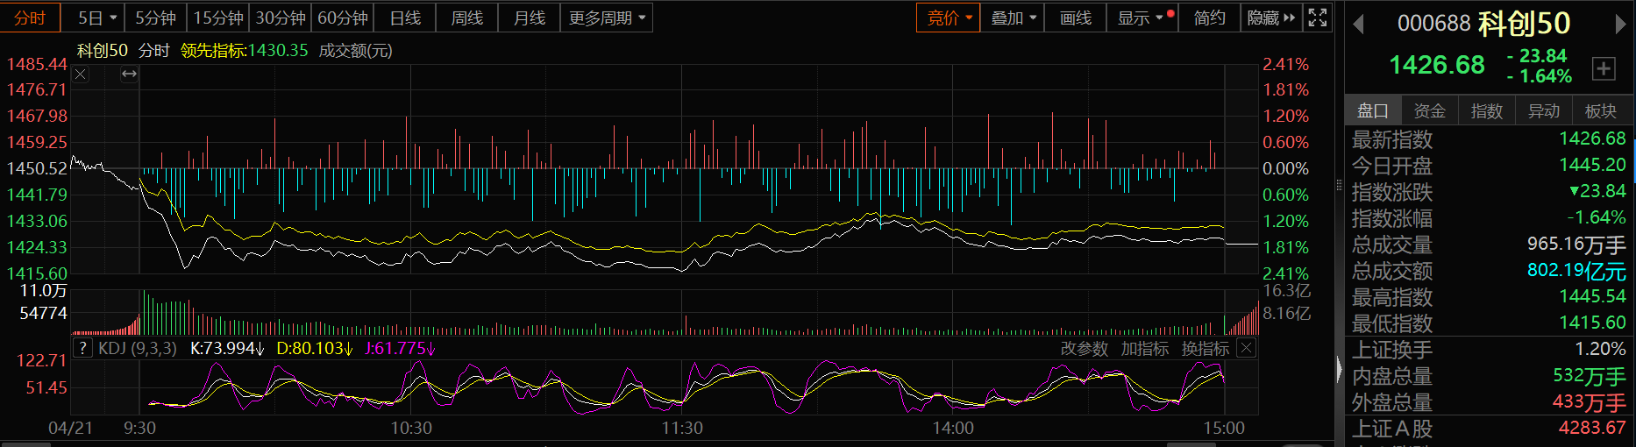Add 科创50 to watchlist with plus icon
The width and height of the screenshot is (1636, 447).
click(x=1604, y=68)
